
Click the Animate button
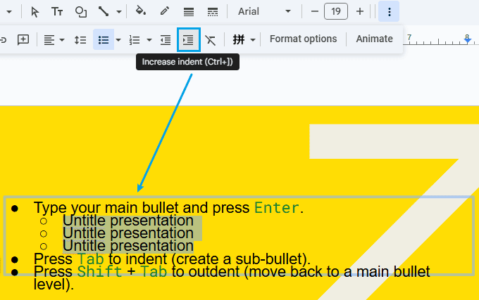click(374, 39)
